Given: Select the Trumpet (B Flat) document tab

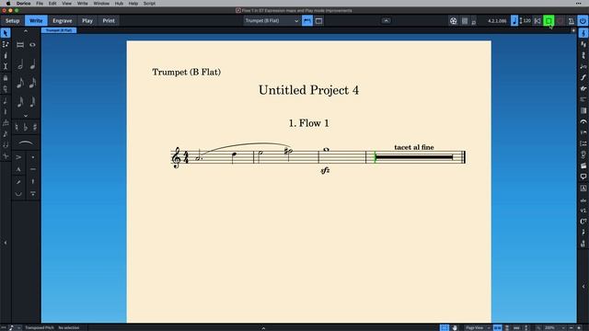Looking at the screenshot, I should pyautogui.click(x=59, y=30).
